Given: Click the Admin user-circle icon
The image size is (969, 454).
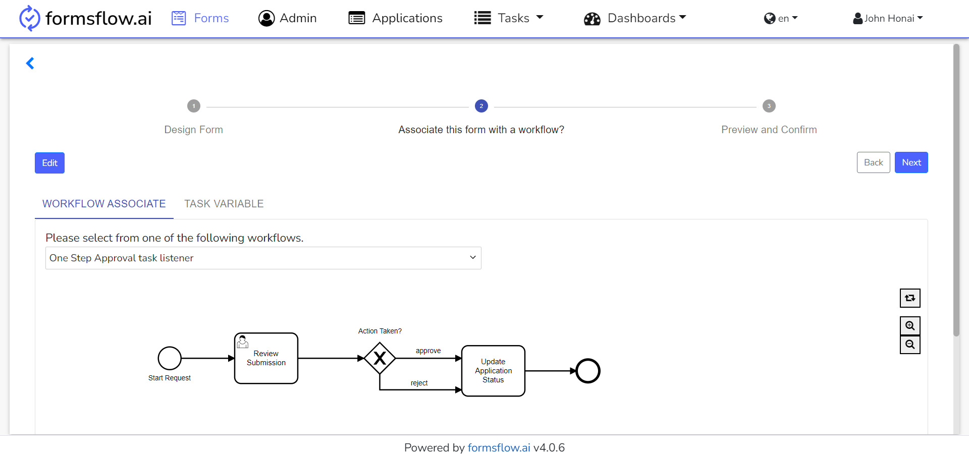Looking at the screenshot, I should [266, 18].
